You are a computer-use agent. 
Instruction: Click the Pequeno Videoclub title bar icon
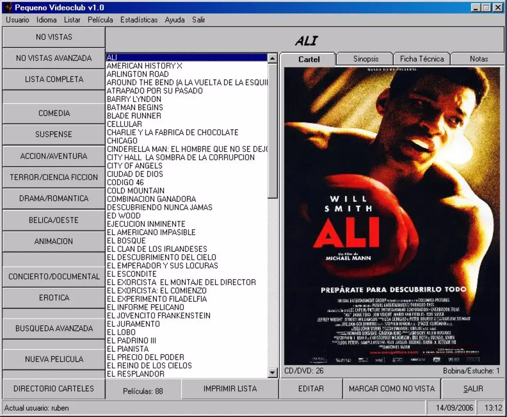click(9, 7)
